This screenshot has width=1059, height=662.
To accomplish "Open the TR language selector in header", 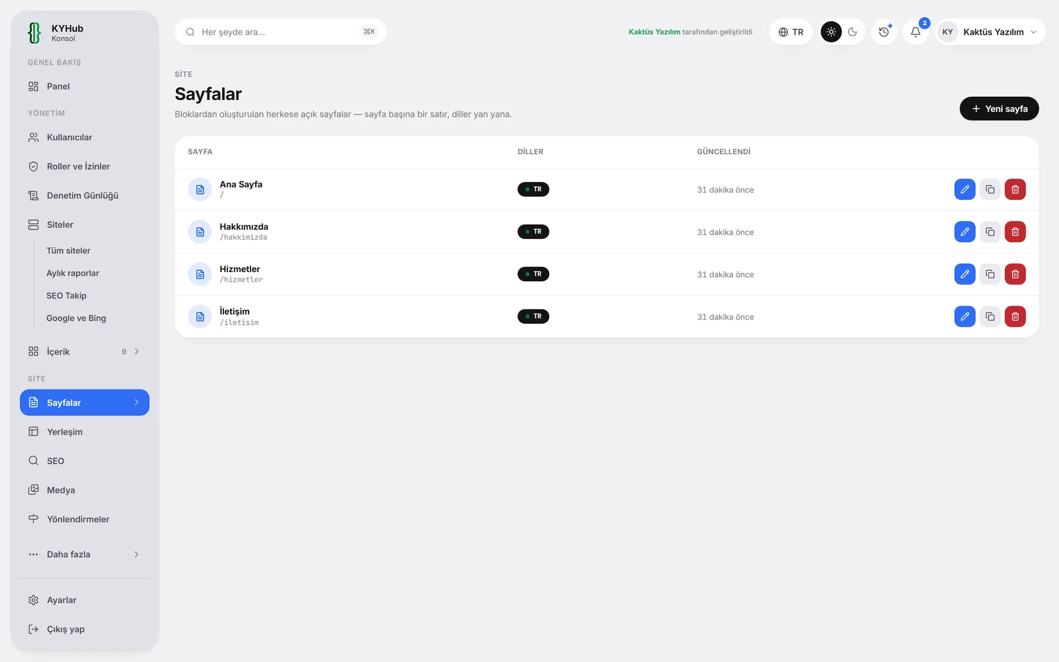I will [791, 32].
